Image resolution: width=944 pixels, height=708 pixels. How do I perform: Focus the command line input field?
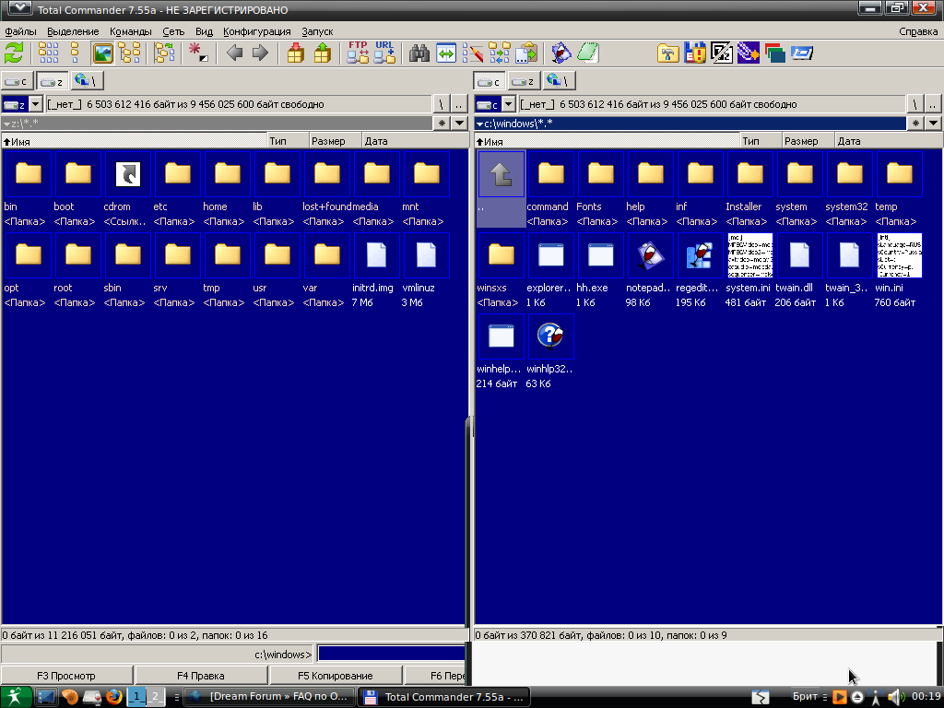(391, 654)
